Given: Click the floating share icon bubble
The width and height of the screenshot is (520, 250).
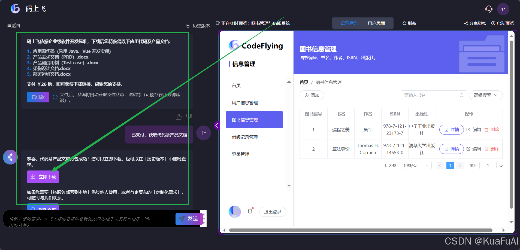Looking at the screenshot, I should coord(10,157).
